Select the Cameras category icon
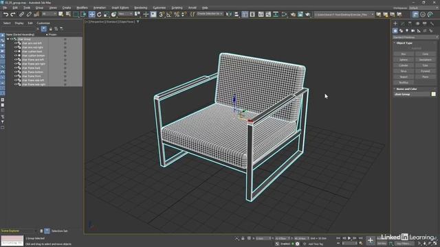This screenshot has height=247, width=440. coord(413,30)
